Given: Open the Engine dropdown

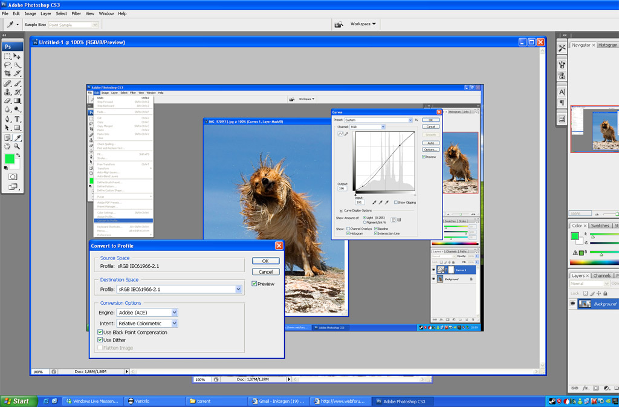Looking at the screenshot, I should click(175, 312).
